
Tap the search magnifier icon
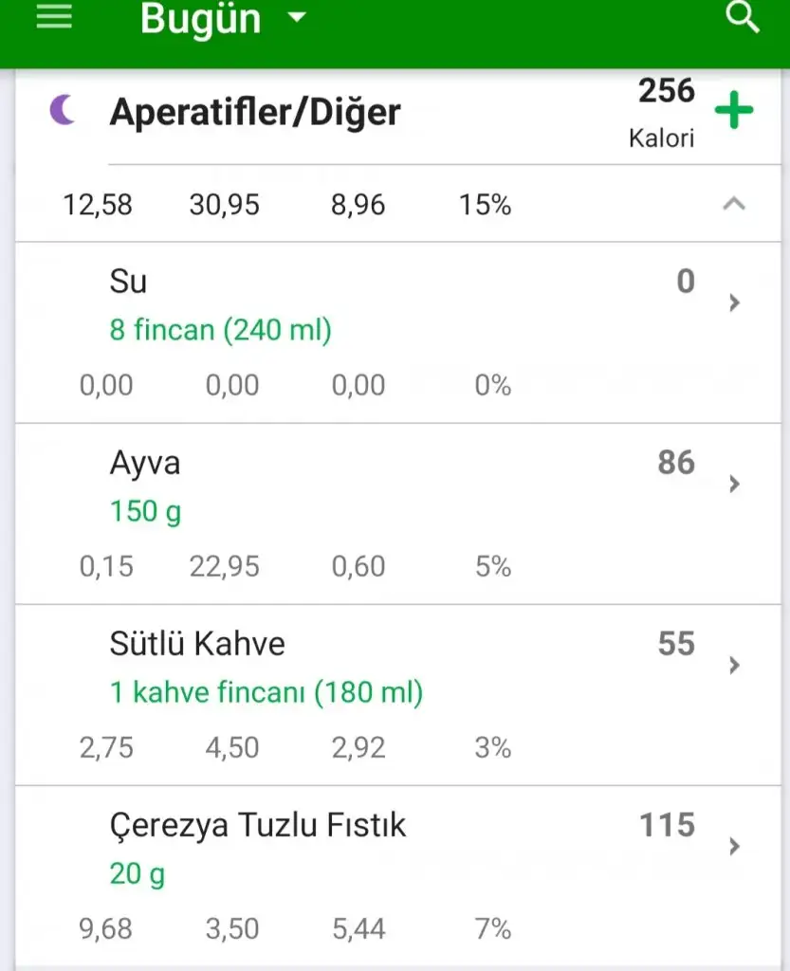tap(742, 17)
